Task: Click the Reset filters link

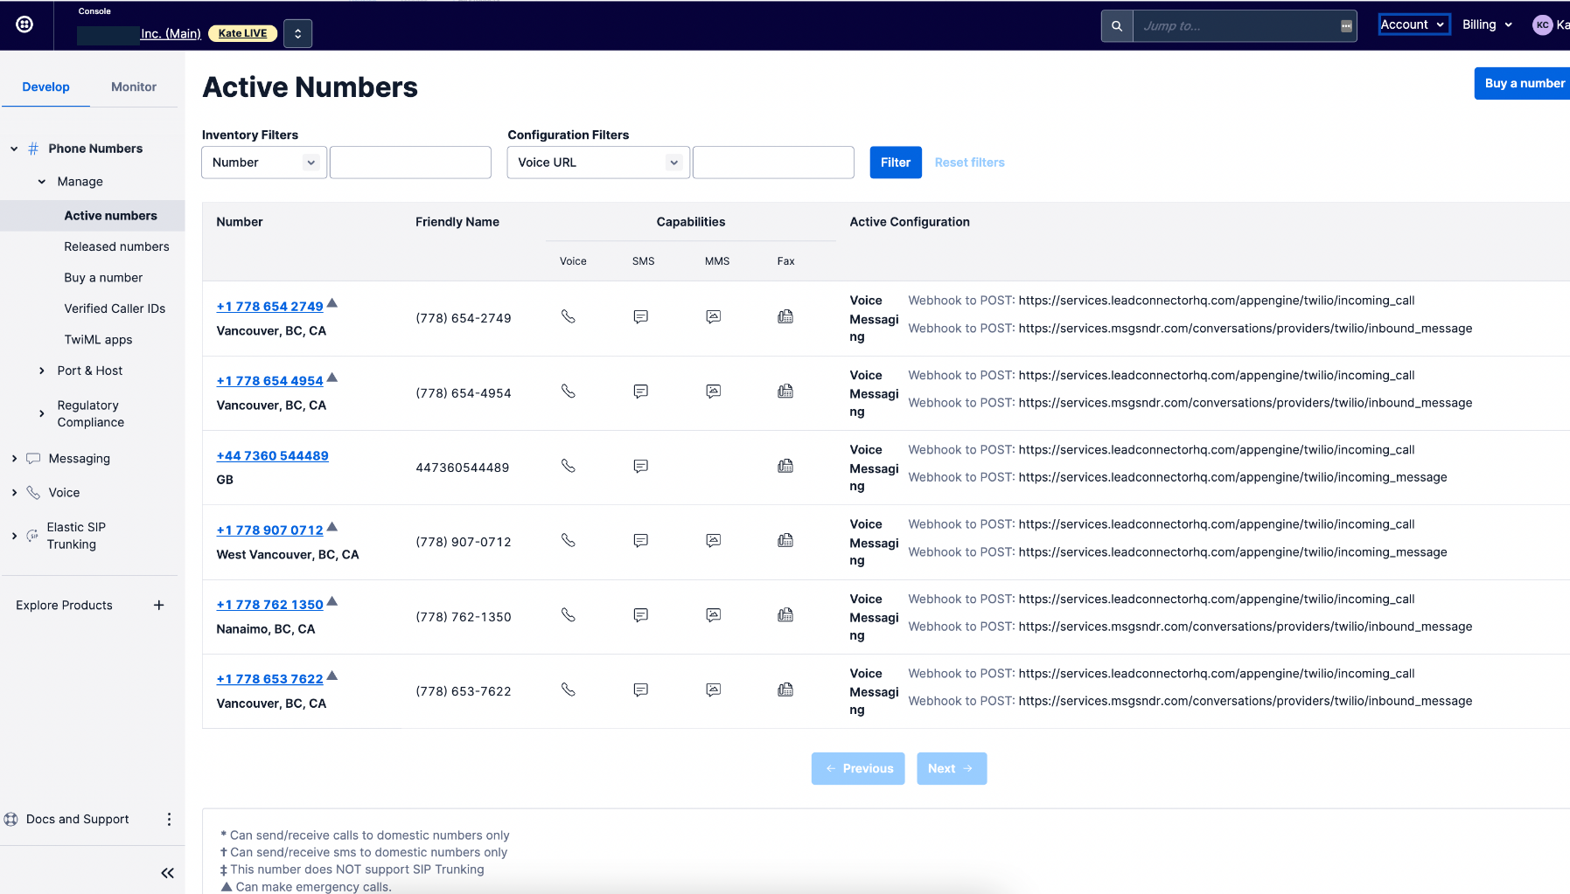Action: coord(969,163)
